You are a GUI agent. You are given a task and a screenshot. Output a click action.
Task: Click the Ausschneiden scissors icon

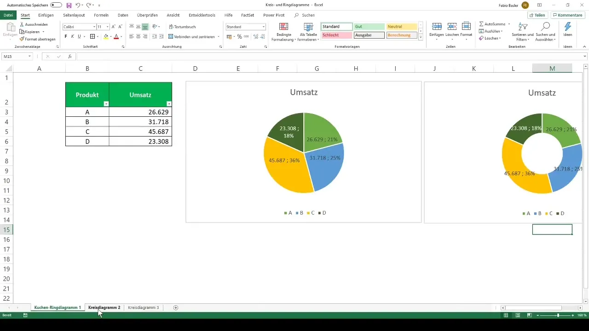click(x=22, y=24)
